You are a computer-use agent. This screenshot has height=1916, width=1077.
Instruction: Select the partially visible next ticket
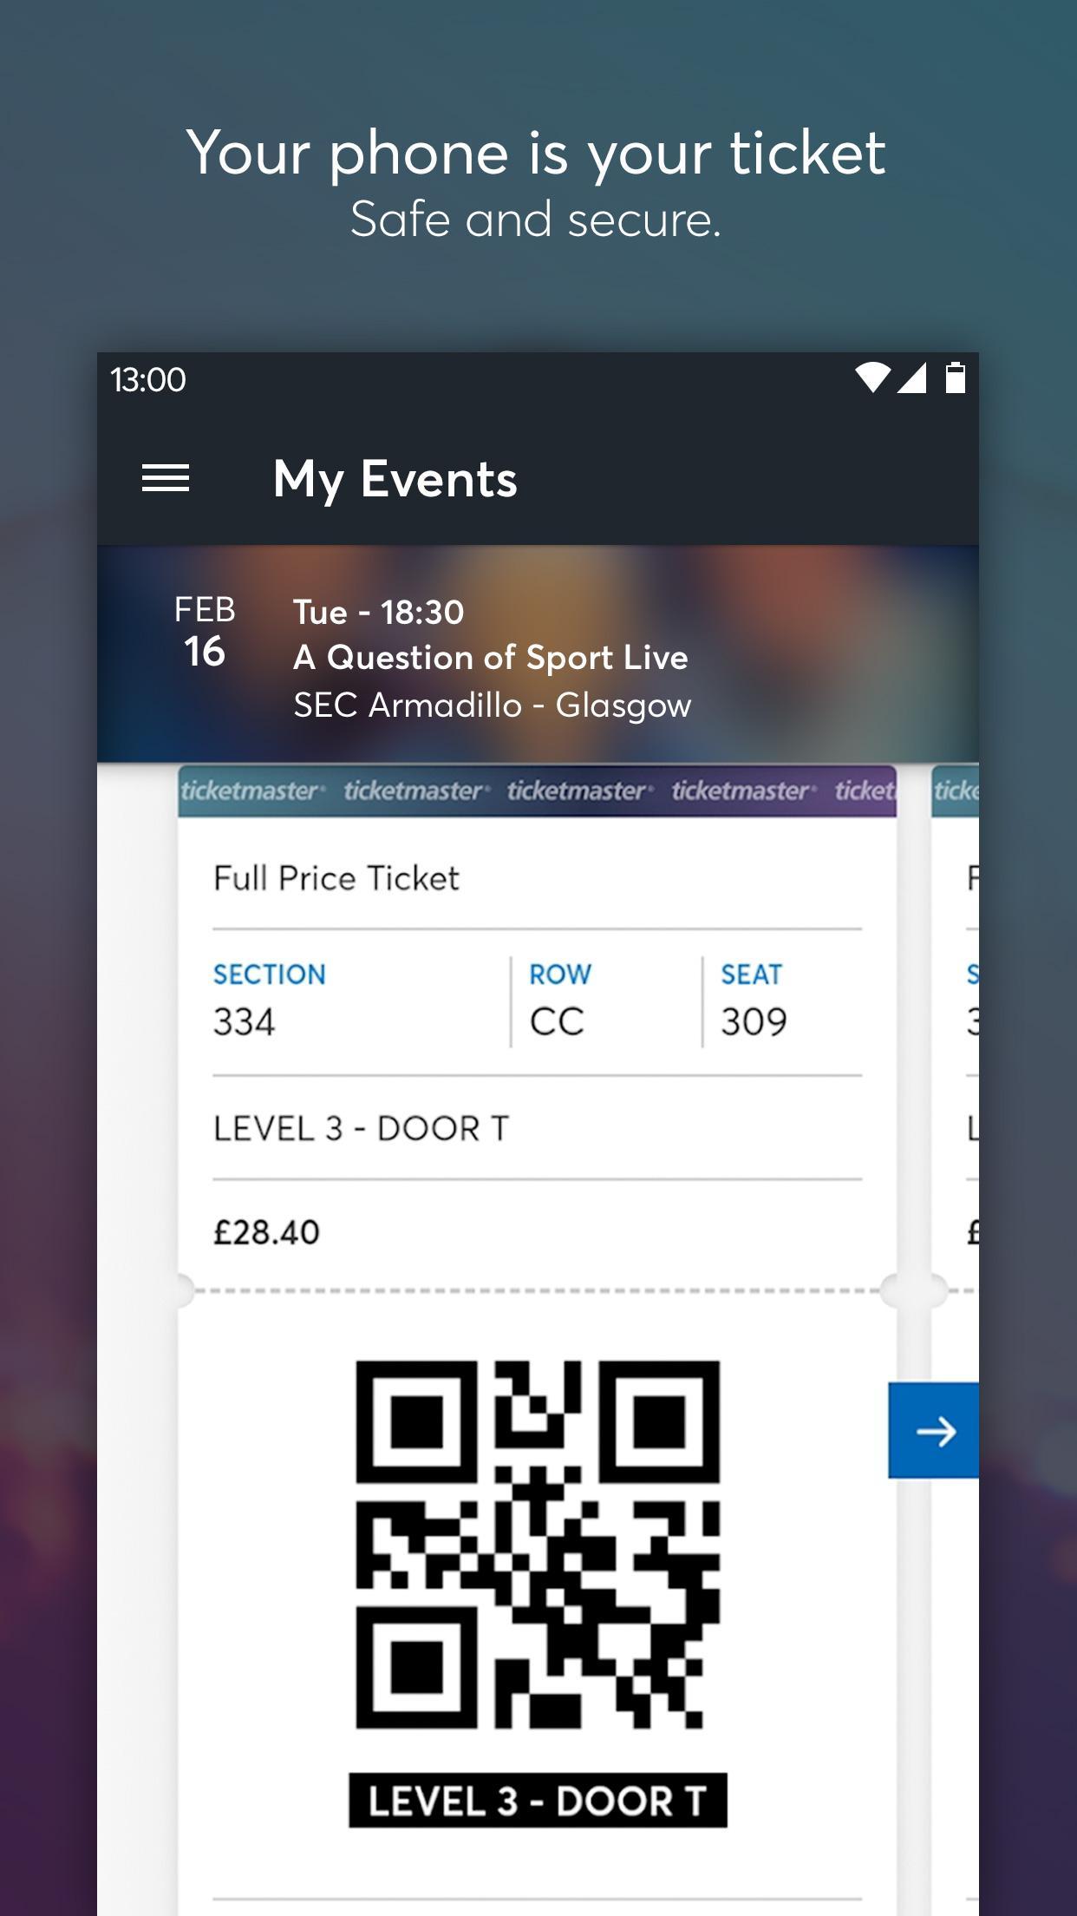point(958,1041)
